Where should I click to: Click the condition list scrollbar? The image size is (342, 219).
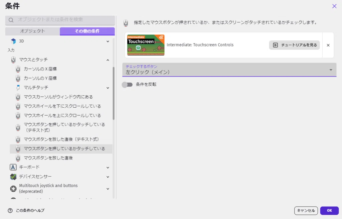(x=114, y=94)
